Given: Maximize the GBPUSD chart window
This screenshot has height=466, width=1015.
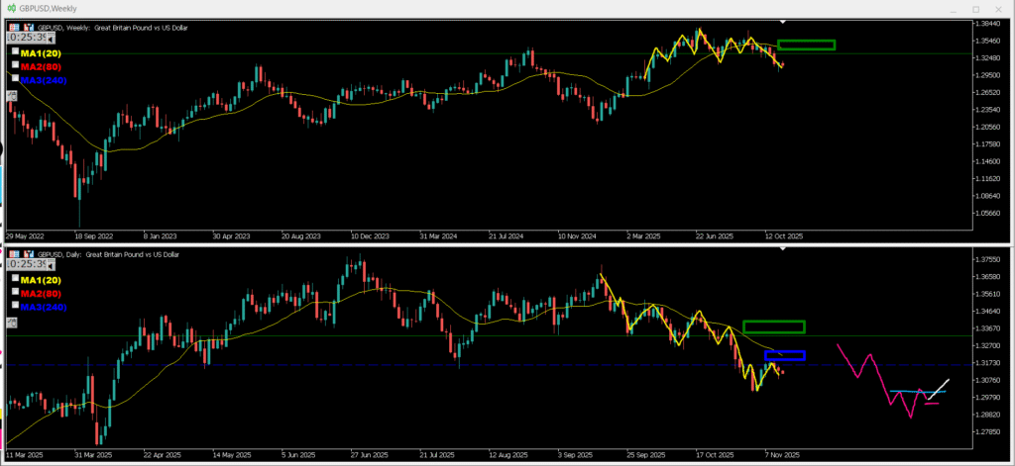Looking at the screenshot, I should click(974, 8).
